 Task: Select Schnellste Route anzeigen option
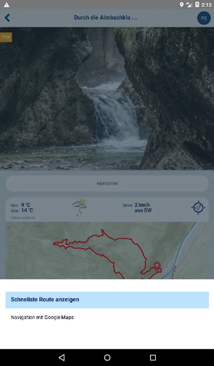point(107,300)
